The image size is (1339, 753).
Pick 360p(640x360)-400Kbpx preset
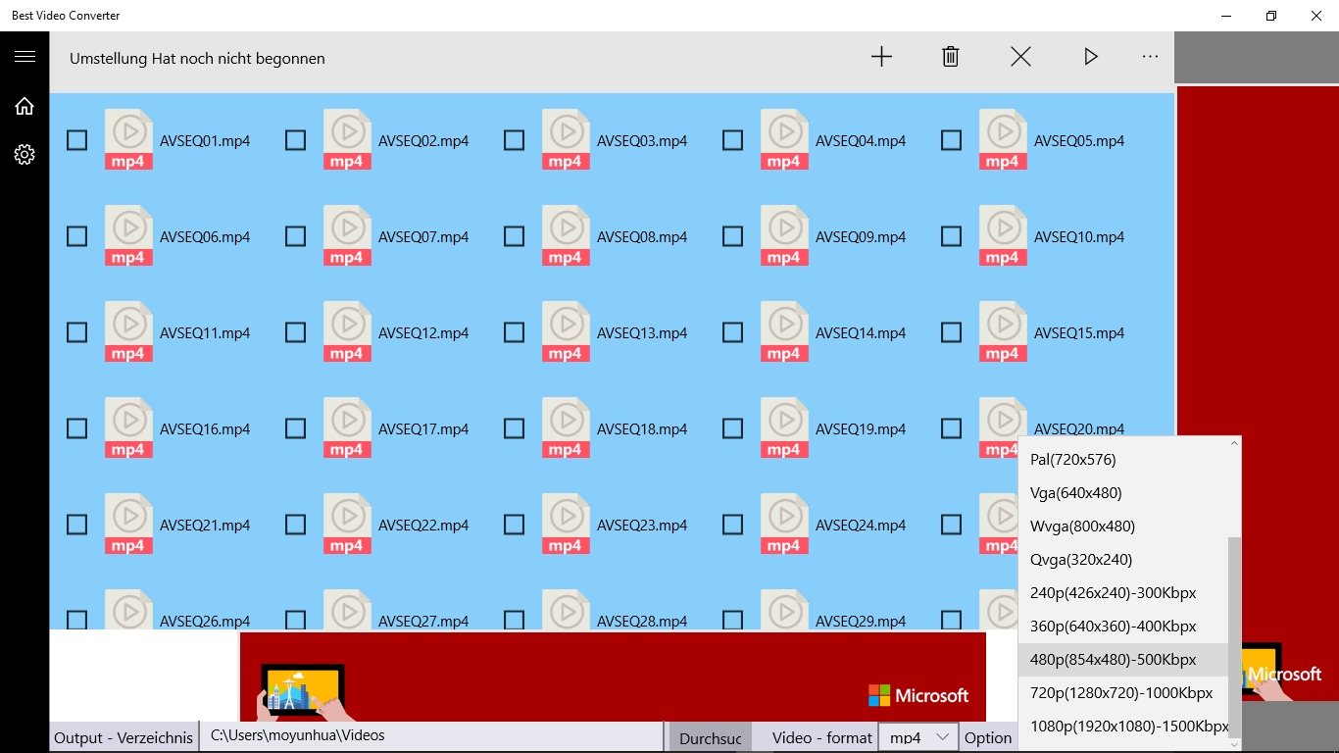[1122, 626]
